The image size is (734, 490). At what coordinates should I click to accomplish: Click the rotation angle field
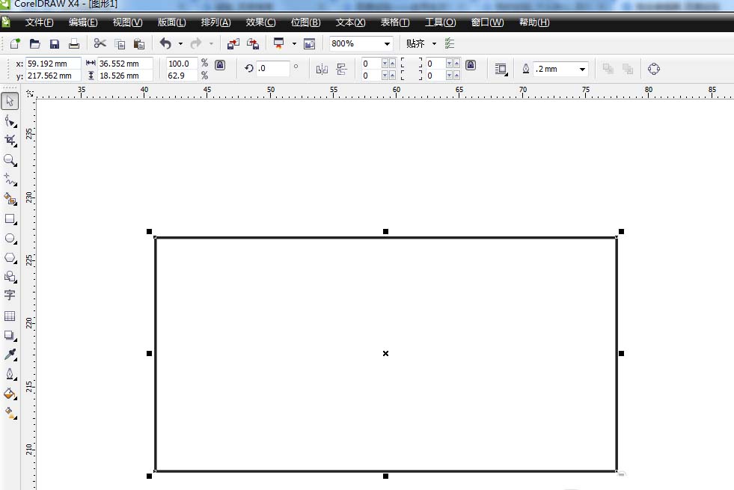coord(273,68)
